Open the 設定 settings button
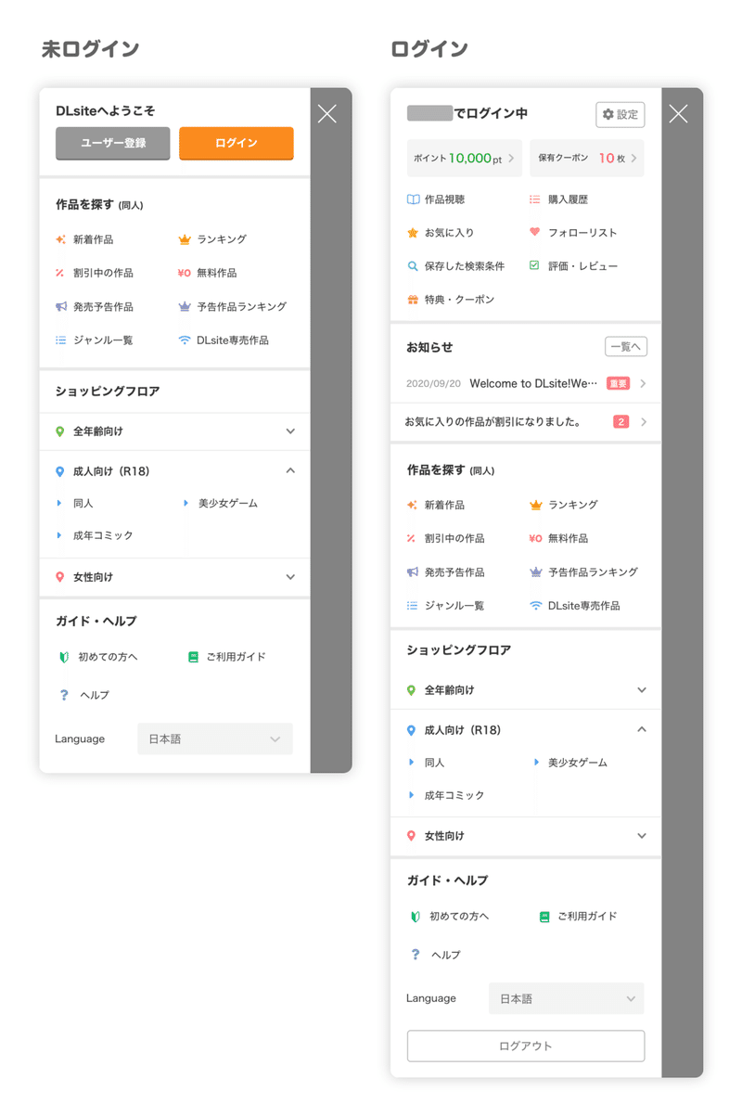 tap(620, 114)
